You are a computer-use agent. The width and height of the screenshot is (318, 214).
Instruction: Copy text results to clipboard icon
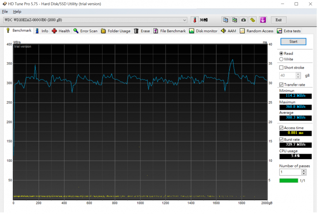coord(226,20)
